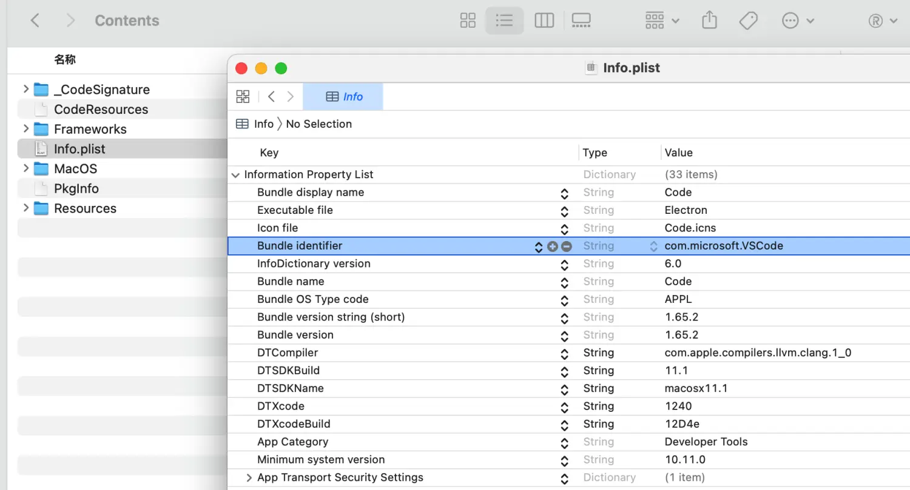The height and width of the screenshot is (490, 910).
Task: Open key stepper for App Category
Action: (x=564, y=443)
